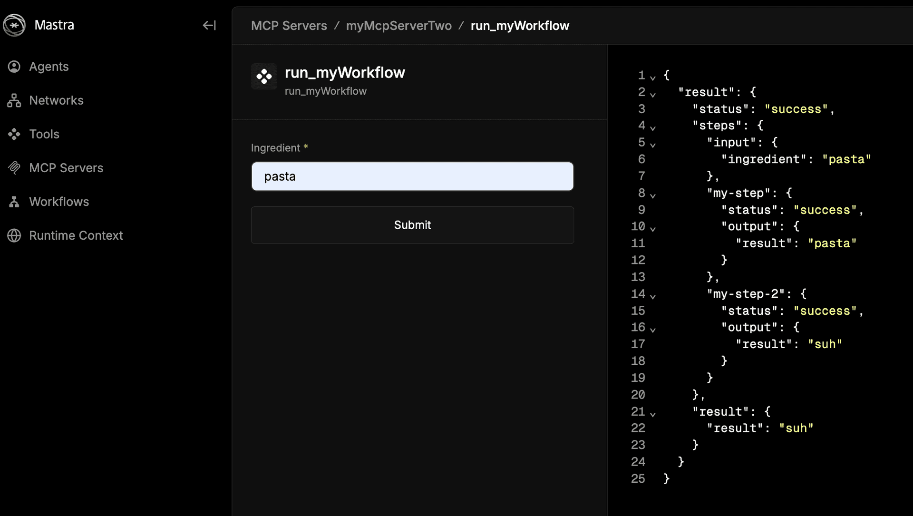Image resolution: width=913 pixels, height=516 pixels.
Task: Collapse the my-step-2 object in the JSON
Action: (653, 296)
